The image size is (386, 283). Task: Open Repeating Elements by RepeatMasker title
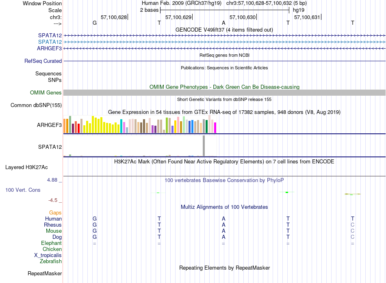coord(225,268)
